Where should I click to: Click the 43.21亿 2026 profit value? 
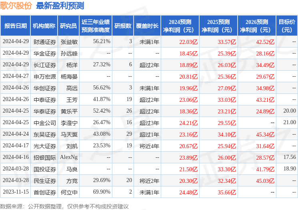[265, 99]
